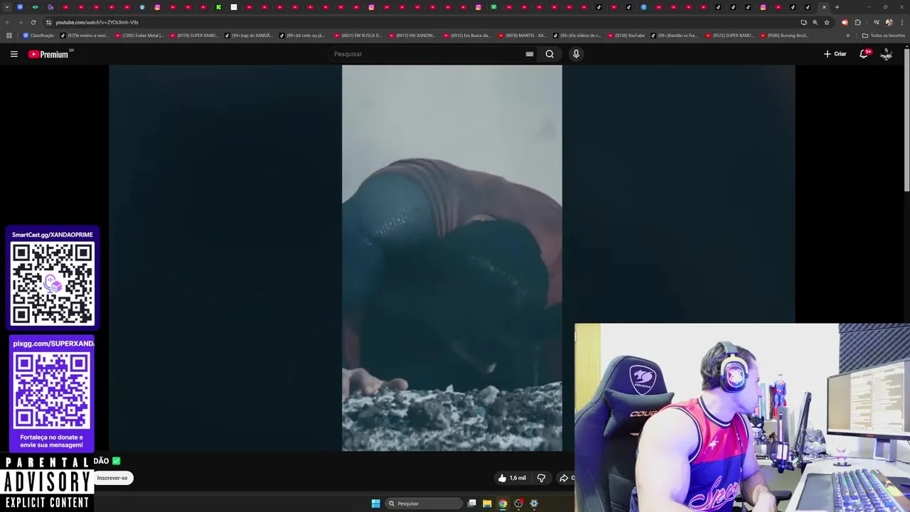910x512 pixels.
Task: Share the video with arrow button
Action: coord(566,478)
